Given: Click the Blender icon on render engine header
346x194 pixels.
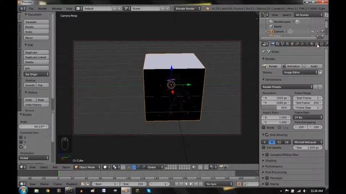Looking at the screenshot, I should [x=208, y=9].
